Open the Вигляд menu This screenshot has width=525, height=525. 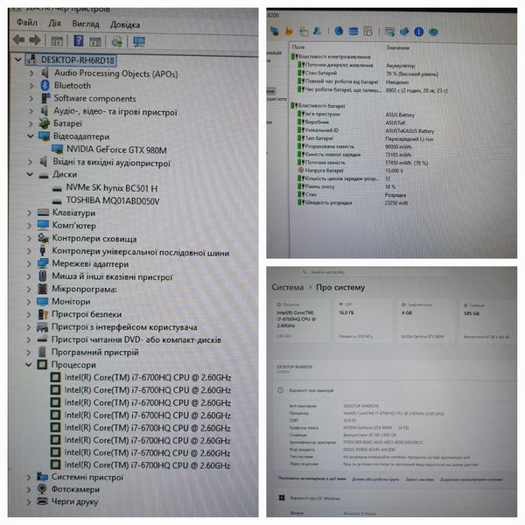coord(86,24)
